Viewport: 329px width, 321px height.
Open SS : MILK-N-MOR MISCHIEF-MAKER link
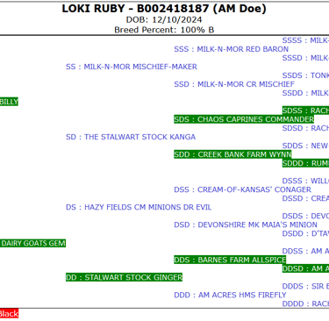pyautogui.click(x=132, y=67)
